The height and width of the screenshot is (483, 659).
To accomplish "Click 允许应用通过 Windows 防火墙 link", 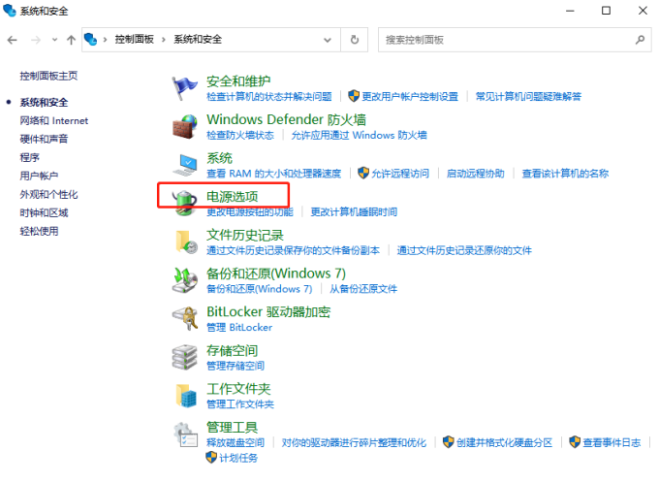I will pos(359,135).
